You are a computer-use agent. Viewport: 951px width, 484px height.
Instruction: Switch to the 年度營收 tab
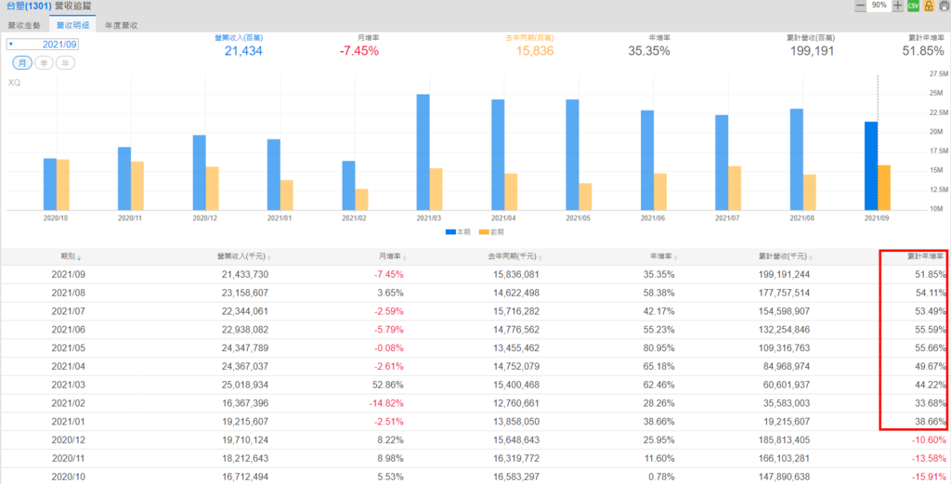tap(122, 25)
